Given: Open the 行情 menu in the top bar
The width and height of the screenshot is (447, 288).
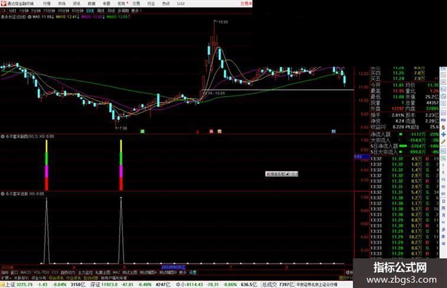Looking at the screenshot, I should 47,3.
